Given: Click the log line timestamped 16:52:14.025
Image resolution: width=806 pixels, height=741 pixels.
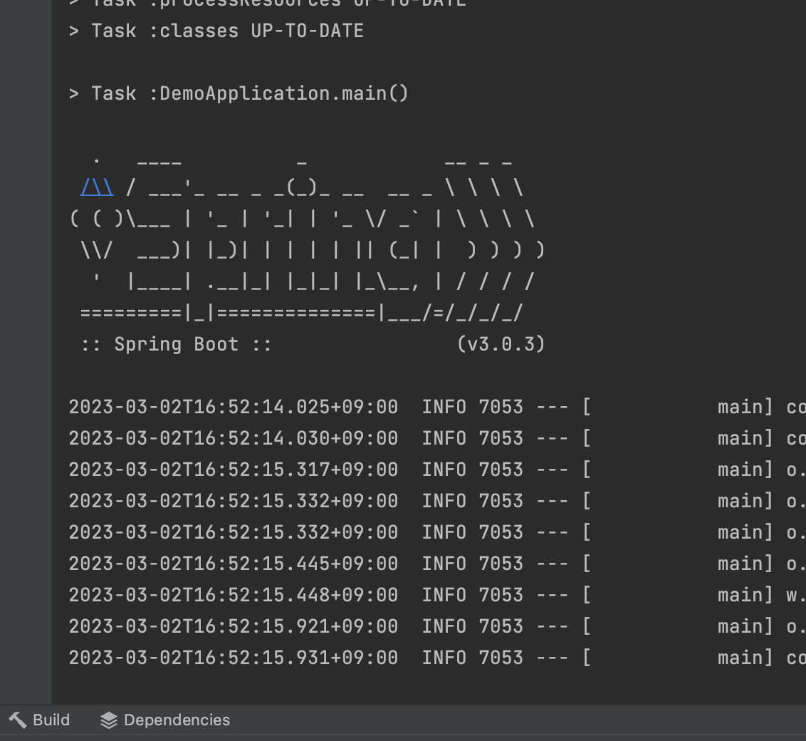Looking at the screenshot, I should [437, 408].
